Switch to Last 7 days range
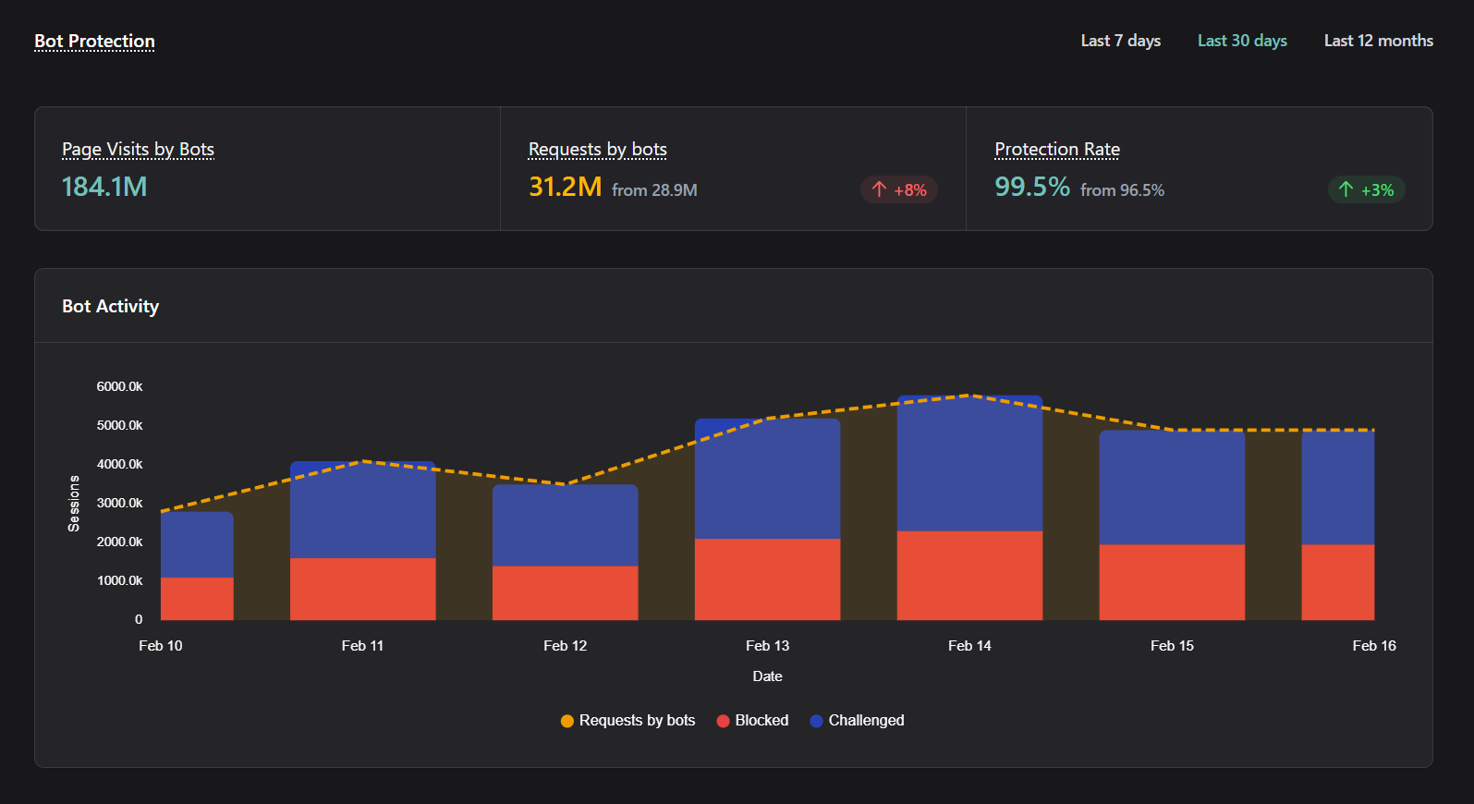The height and width of the screenshot is (804, 1474). point(1120,41)
